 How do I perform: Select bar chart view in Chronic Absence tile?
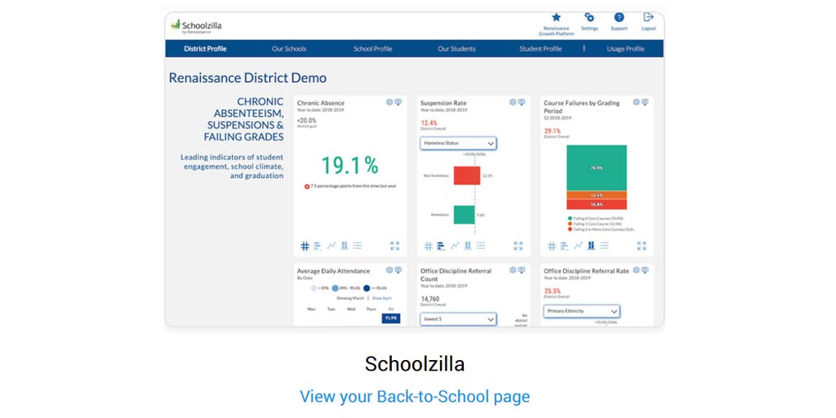click(x=318, y=246)
